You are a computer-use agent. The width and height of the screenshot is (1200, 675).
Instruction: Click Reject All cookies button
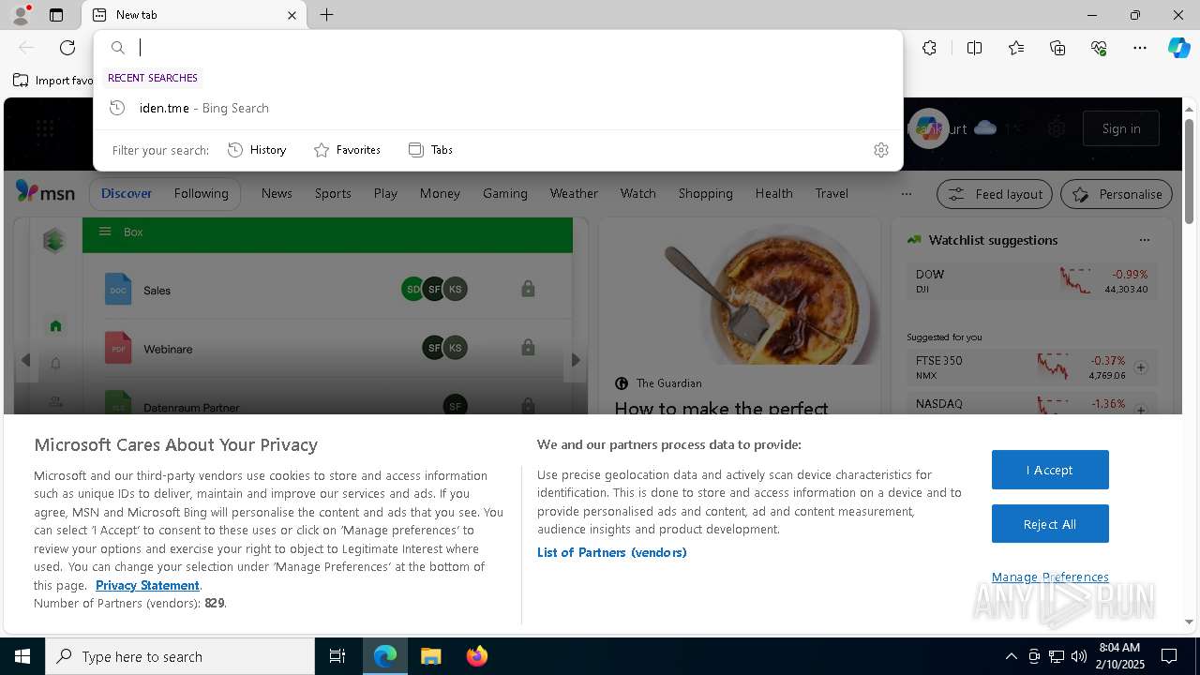[1050, 524]
